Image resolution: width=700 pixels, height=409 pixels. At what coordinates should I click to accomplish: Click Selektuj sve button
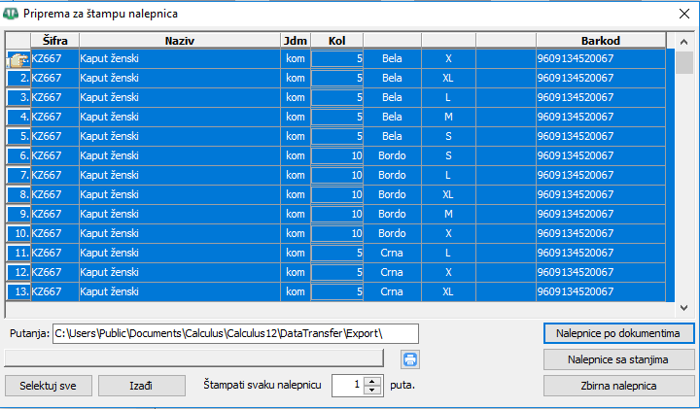tap(49, 386)
